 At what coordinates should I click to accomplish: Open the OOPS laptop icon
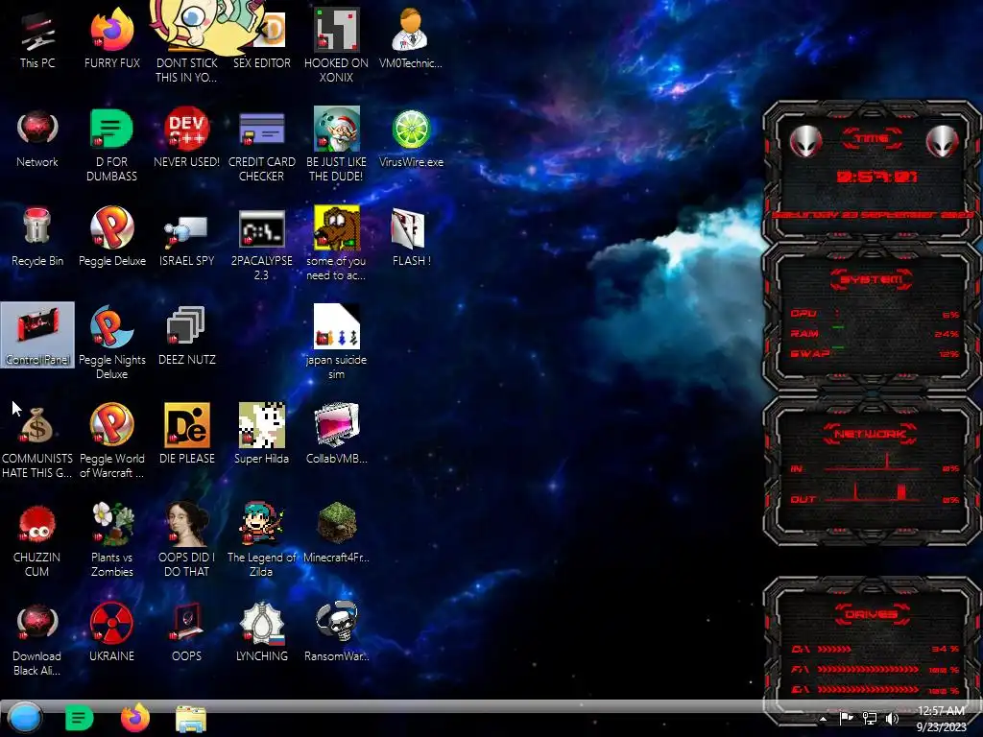pyautogui.click(x=187, y=631)
